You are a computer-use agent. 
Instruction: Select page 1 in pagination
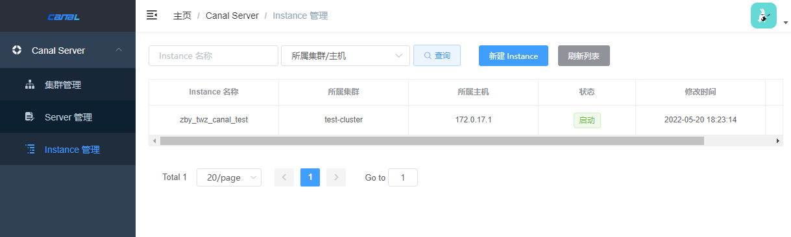[x=310, y=177]
